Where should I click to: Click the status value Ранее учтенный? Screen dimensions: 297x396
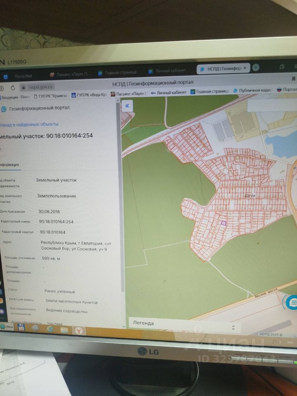60,292
